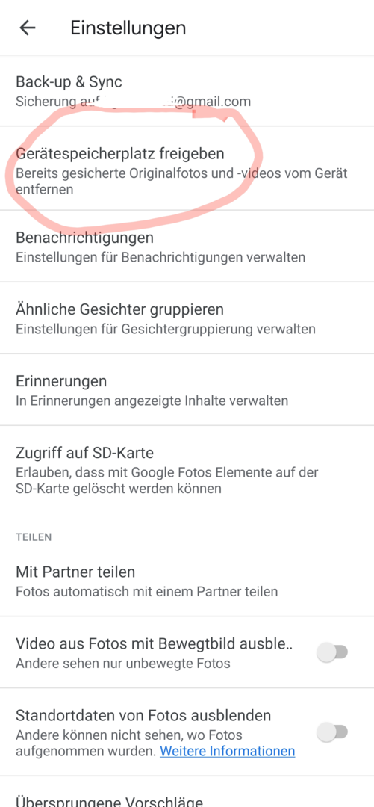Open Back-up & Sync settings
Viewport: 374px width, 807px height.
coord(187,90)
